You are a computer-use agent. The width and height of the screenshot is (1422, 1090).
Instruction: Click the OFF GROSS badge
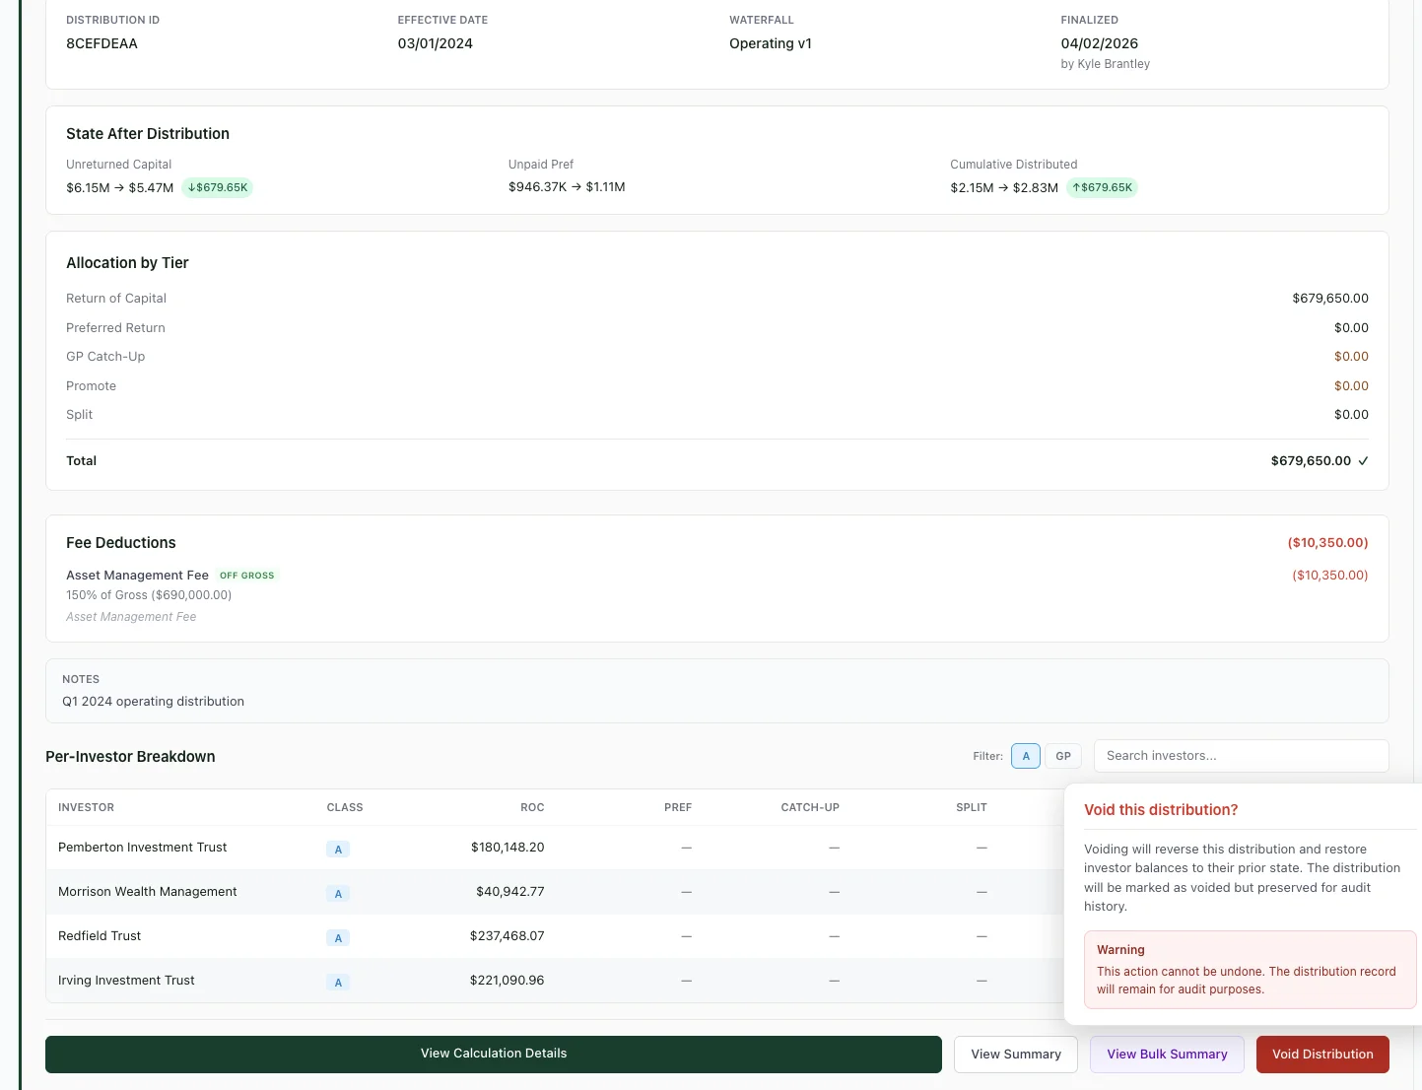pos(246,576)
